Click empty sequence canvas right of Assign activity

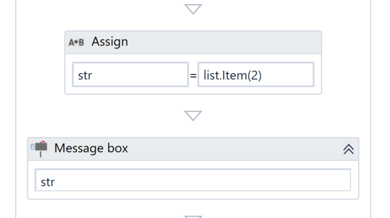pyautogui.click(x=345, y=62)
